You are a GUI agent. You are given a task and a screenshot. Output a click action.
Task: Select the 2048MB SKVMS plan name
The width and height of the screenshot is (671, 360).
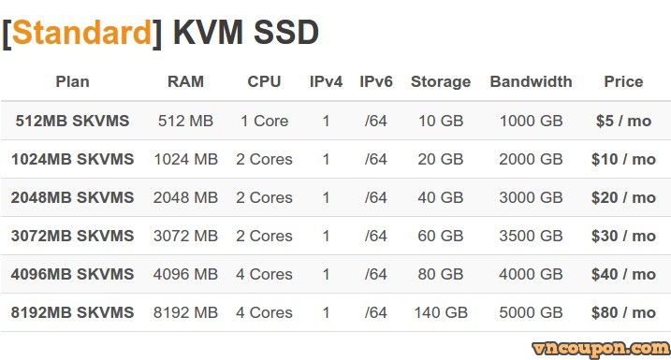tap(72, 197)
